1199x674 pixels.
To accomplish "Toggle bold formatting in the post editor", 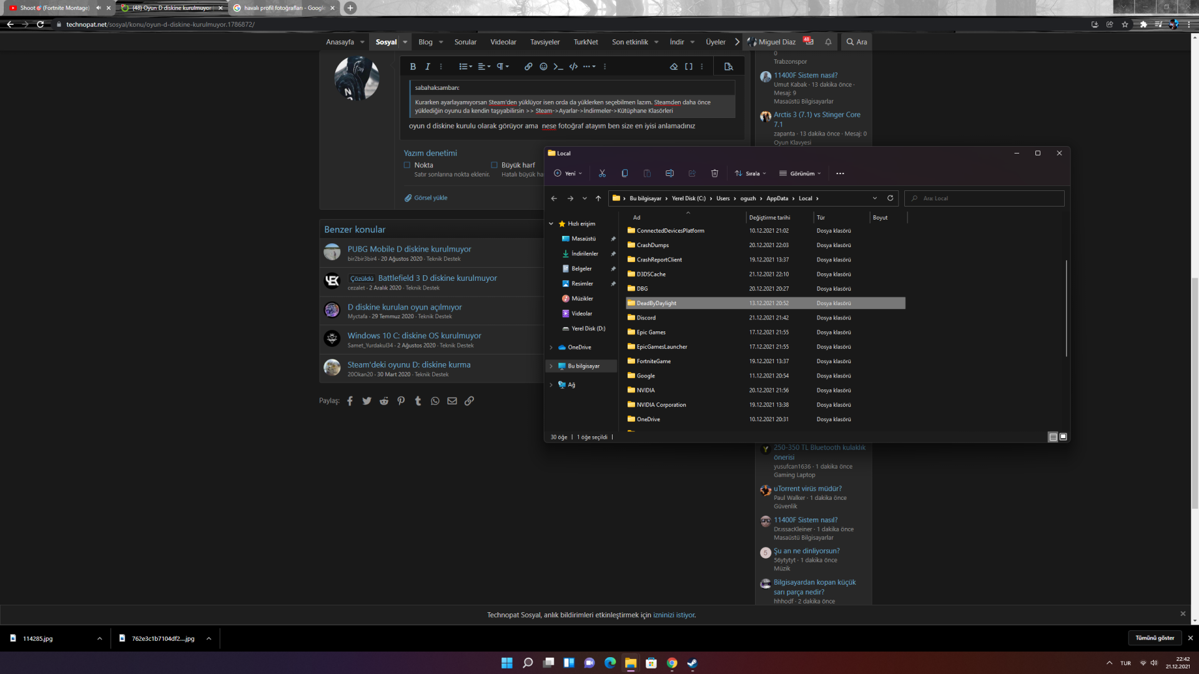I will [412, 66].
